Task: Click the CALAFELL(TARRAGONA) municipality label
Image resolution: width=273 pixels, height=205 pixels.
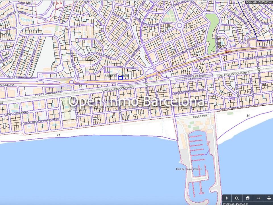Action: 259,2
